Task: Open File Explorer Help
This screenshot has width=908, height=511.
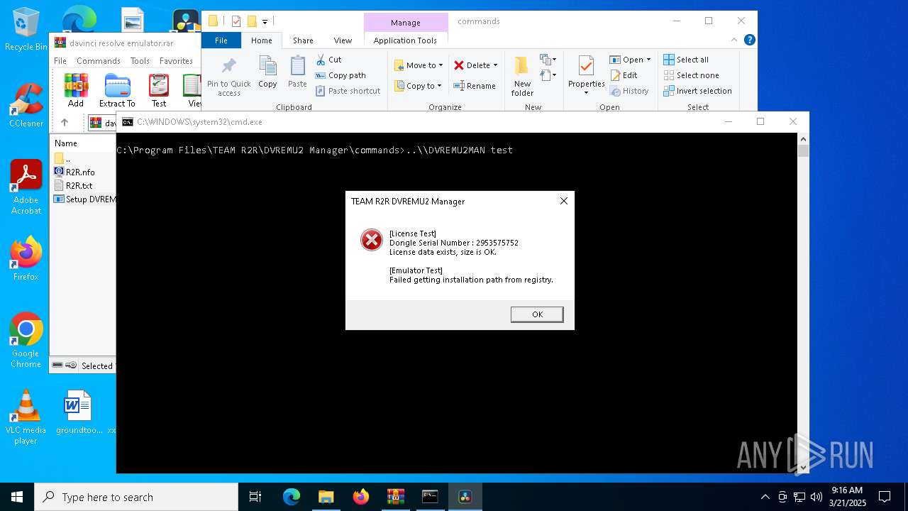Action: coord(749,40)
